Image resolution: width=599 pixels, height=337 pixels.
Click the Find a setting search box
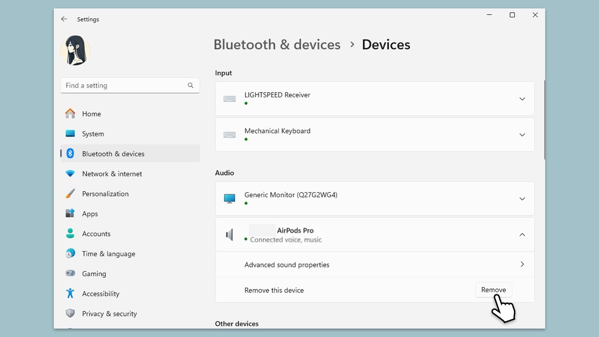[x=124, y=85]
